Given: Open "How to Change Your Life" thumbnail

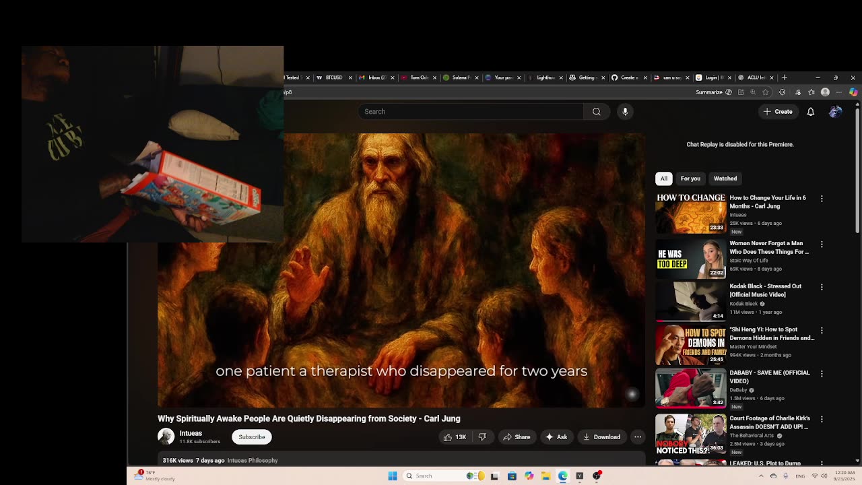Looking at the screenshot, I should 691,213.
